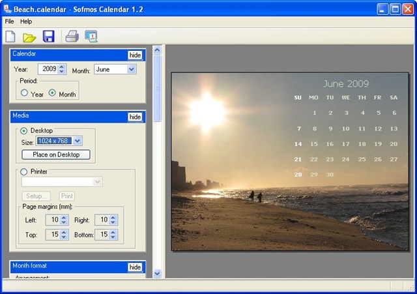
Task: Click the printer icon in toolbar
Action: coord(72,37)
